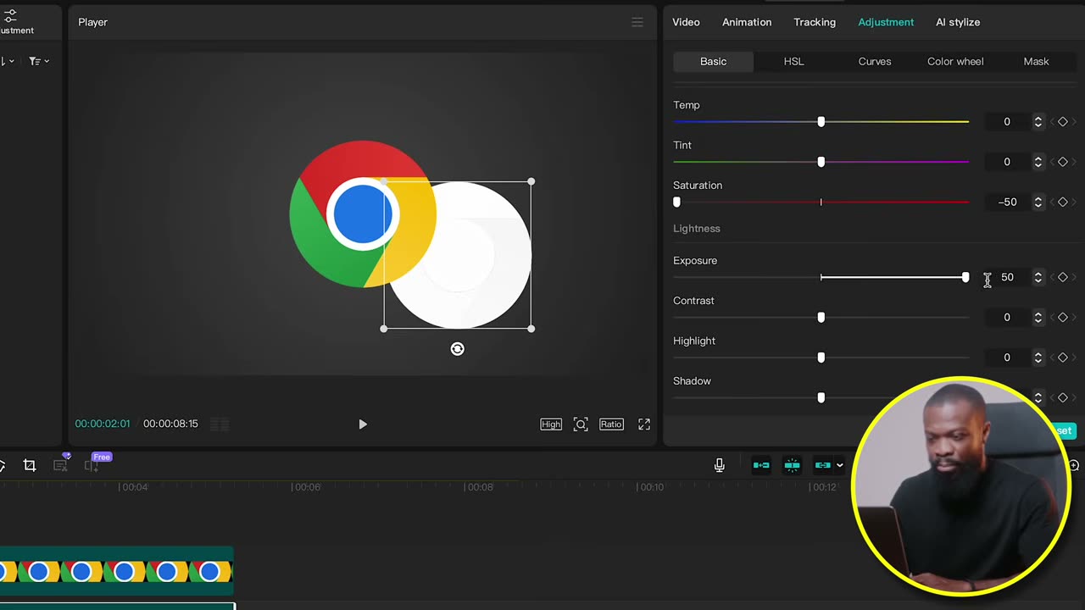1085x610 pixels.
Task: Open the Tracking tab
Action: [x=815, y=22]
